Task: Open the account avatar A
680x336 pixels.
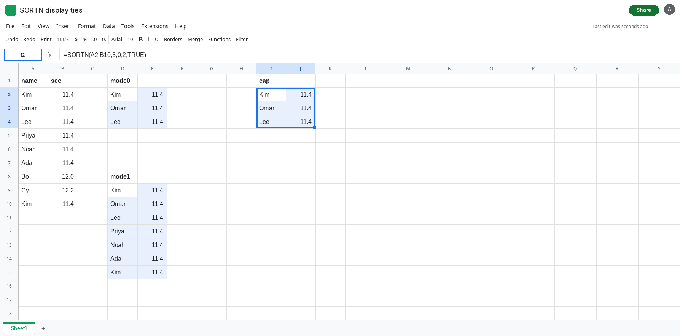Action: [x=669, y=10]
